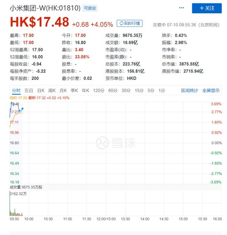This screenshot has height=235, width=227.
Task: Select the 15分 interval tab
Action: 139,90
